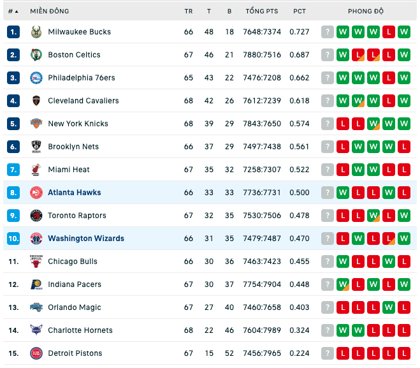The height and width of the screenshot is (368, 420).
Task: Click the Milwaukee Bucks team logo
Action: [36, 32]
